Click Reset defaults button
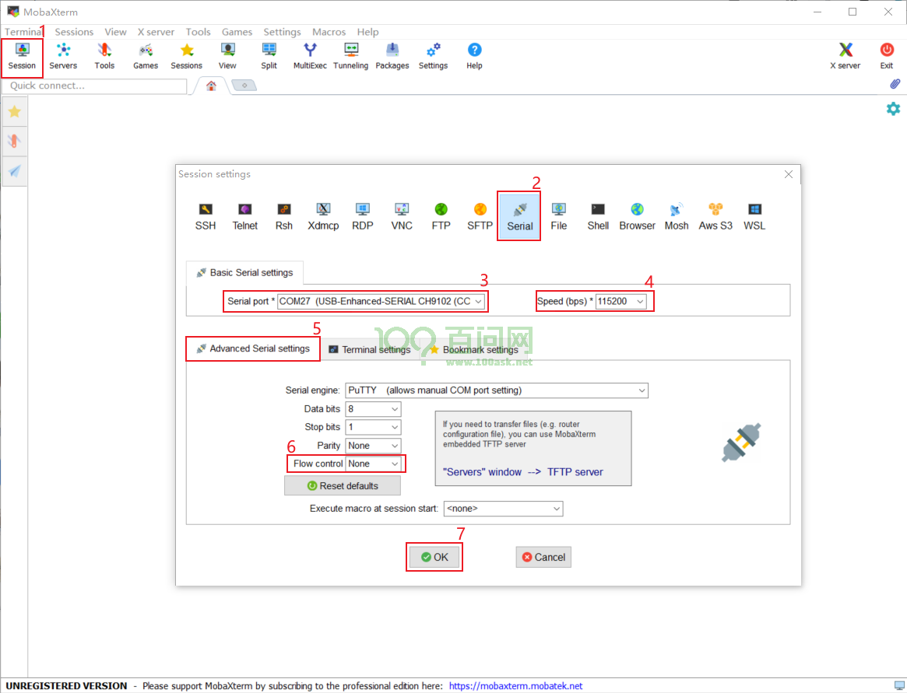Image resolution: width=907 pixels, height=693 pixels. coord(342,485)
